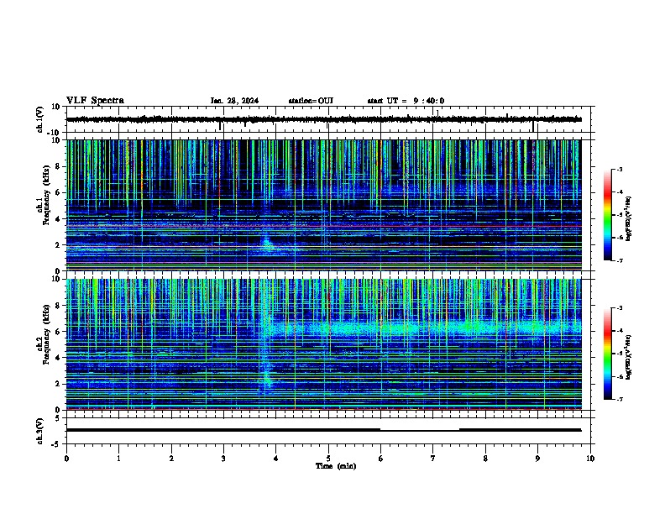The height and width of the screenshot is (514, 665).
Task: Click time axis tick label "6"
Action: pos(380,459)
